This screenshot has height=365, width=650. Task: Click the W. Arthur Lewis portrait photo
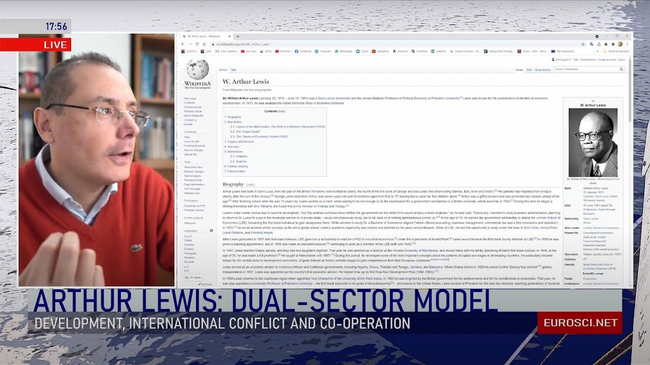[593, 142]
